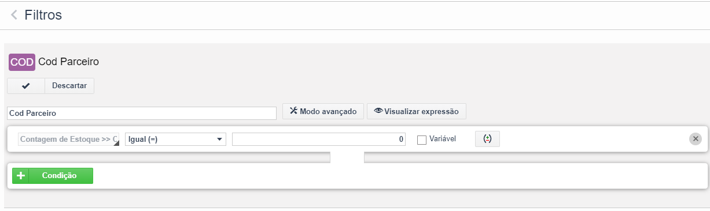Click the connector tab between condition panels
This screenshot has height=211, width=710.
coord(347,157)
